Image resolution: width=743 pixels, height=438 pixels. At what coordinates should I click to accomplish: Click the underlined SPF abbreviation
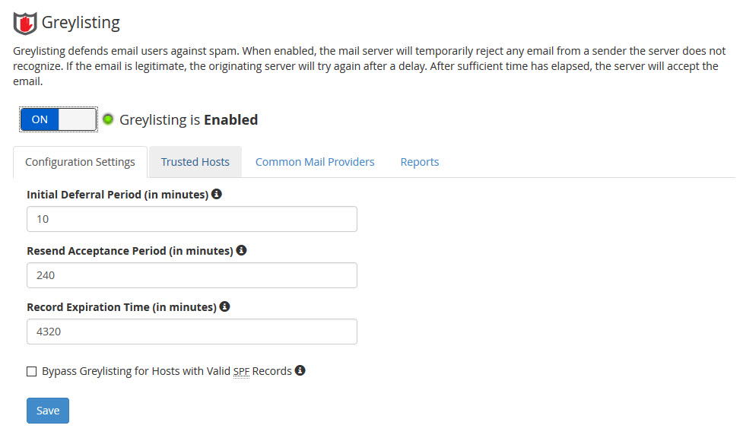click(x=242, y=372)
